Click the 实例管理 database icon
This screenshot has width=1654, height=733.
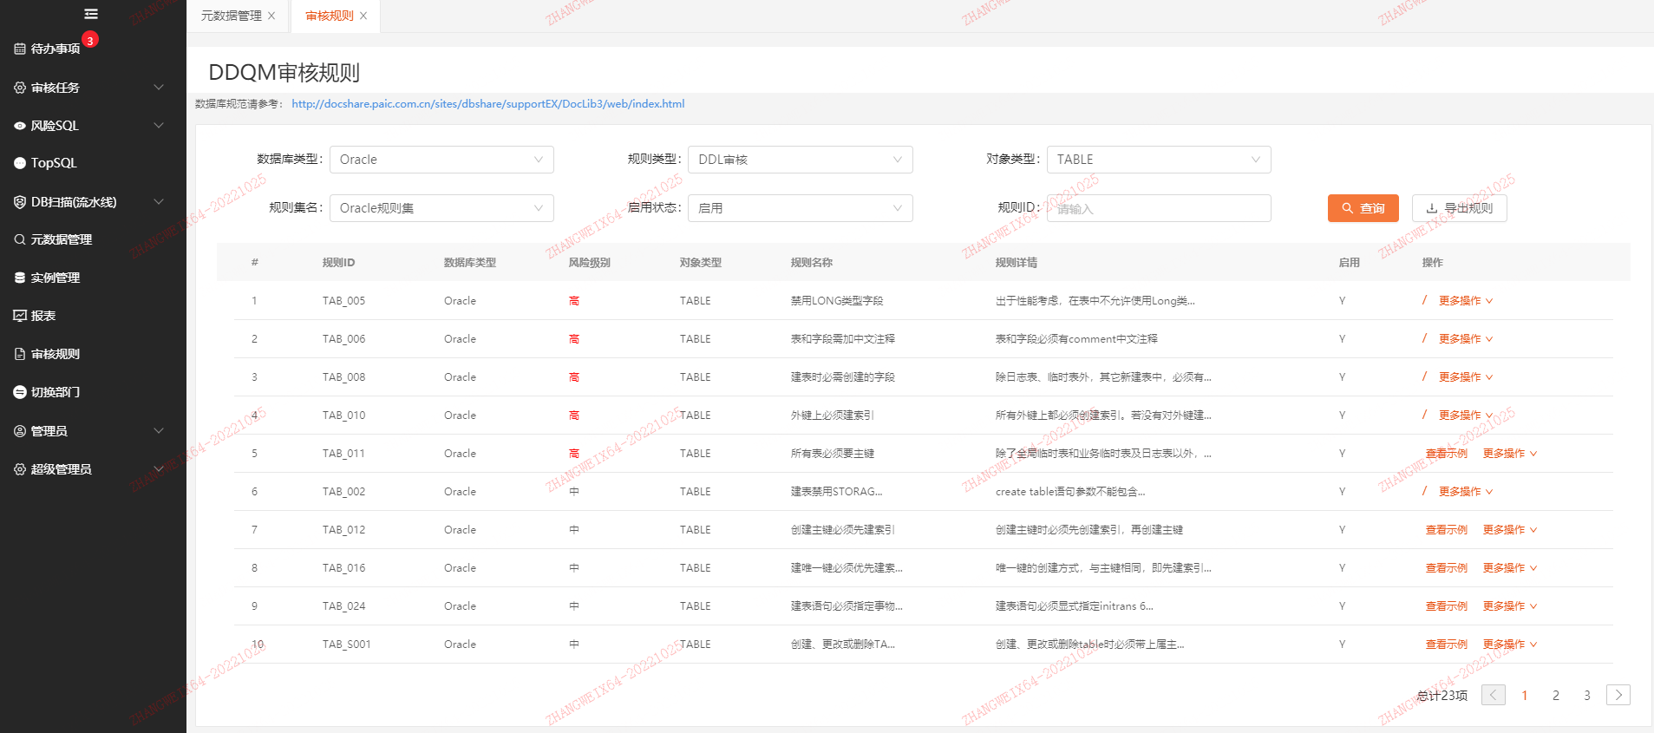tap(20, 278)
